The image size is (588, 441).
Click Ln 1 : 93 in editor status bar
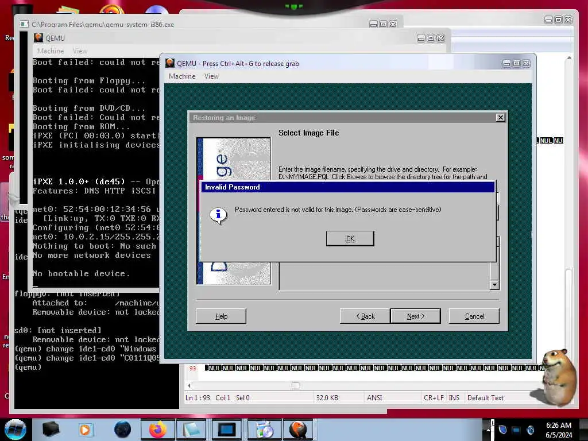pos(198,397)
